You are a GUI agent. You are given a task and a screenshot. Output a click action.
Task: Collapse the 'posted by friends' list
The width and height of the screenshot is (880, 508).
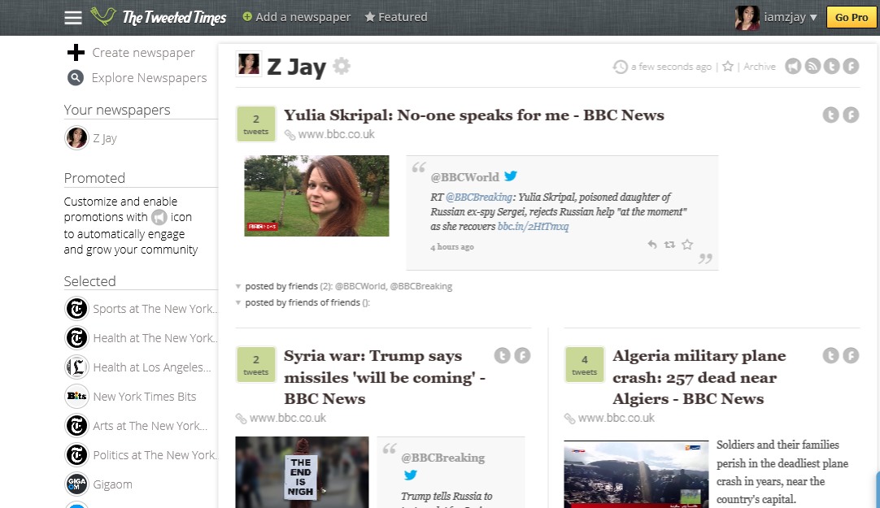[238, 286]
